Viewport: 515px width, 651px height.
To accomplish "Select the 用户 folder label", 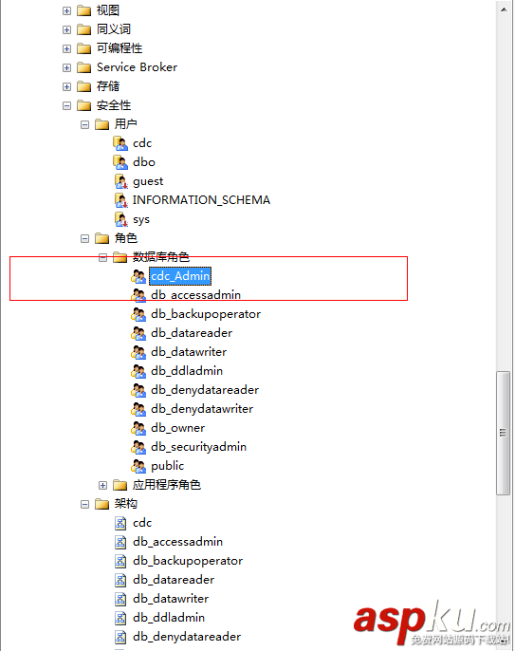I will point(126,124).
